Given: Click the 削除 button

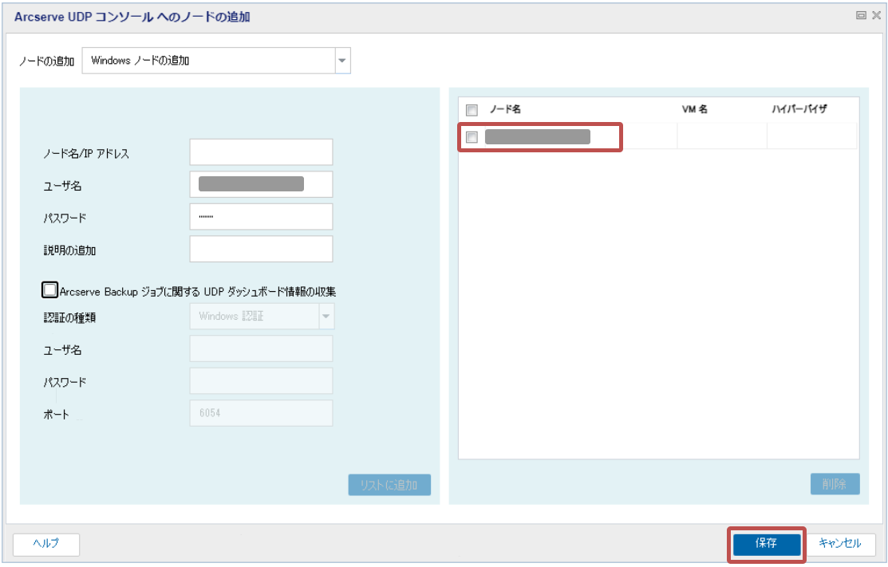Looking at the screenshot, I should coord(835,484).
